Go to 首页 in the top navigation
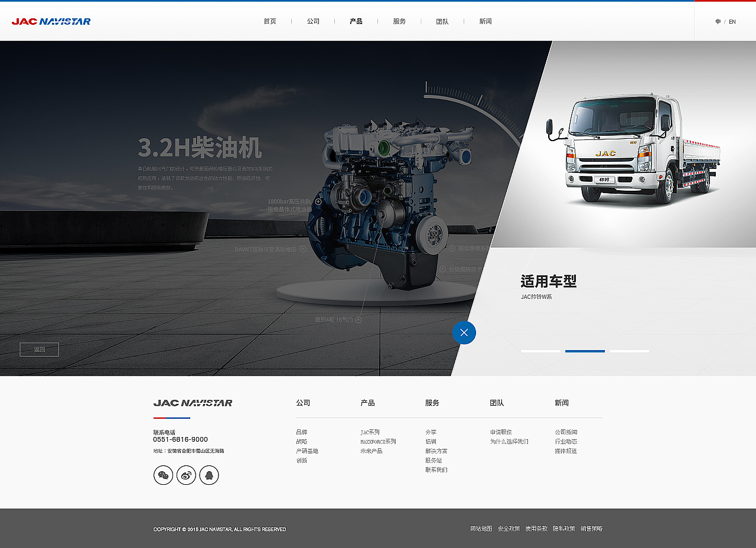This screenshot has height=548, width=756. coord(270,21)
